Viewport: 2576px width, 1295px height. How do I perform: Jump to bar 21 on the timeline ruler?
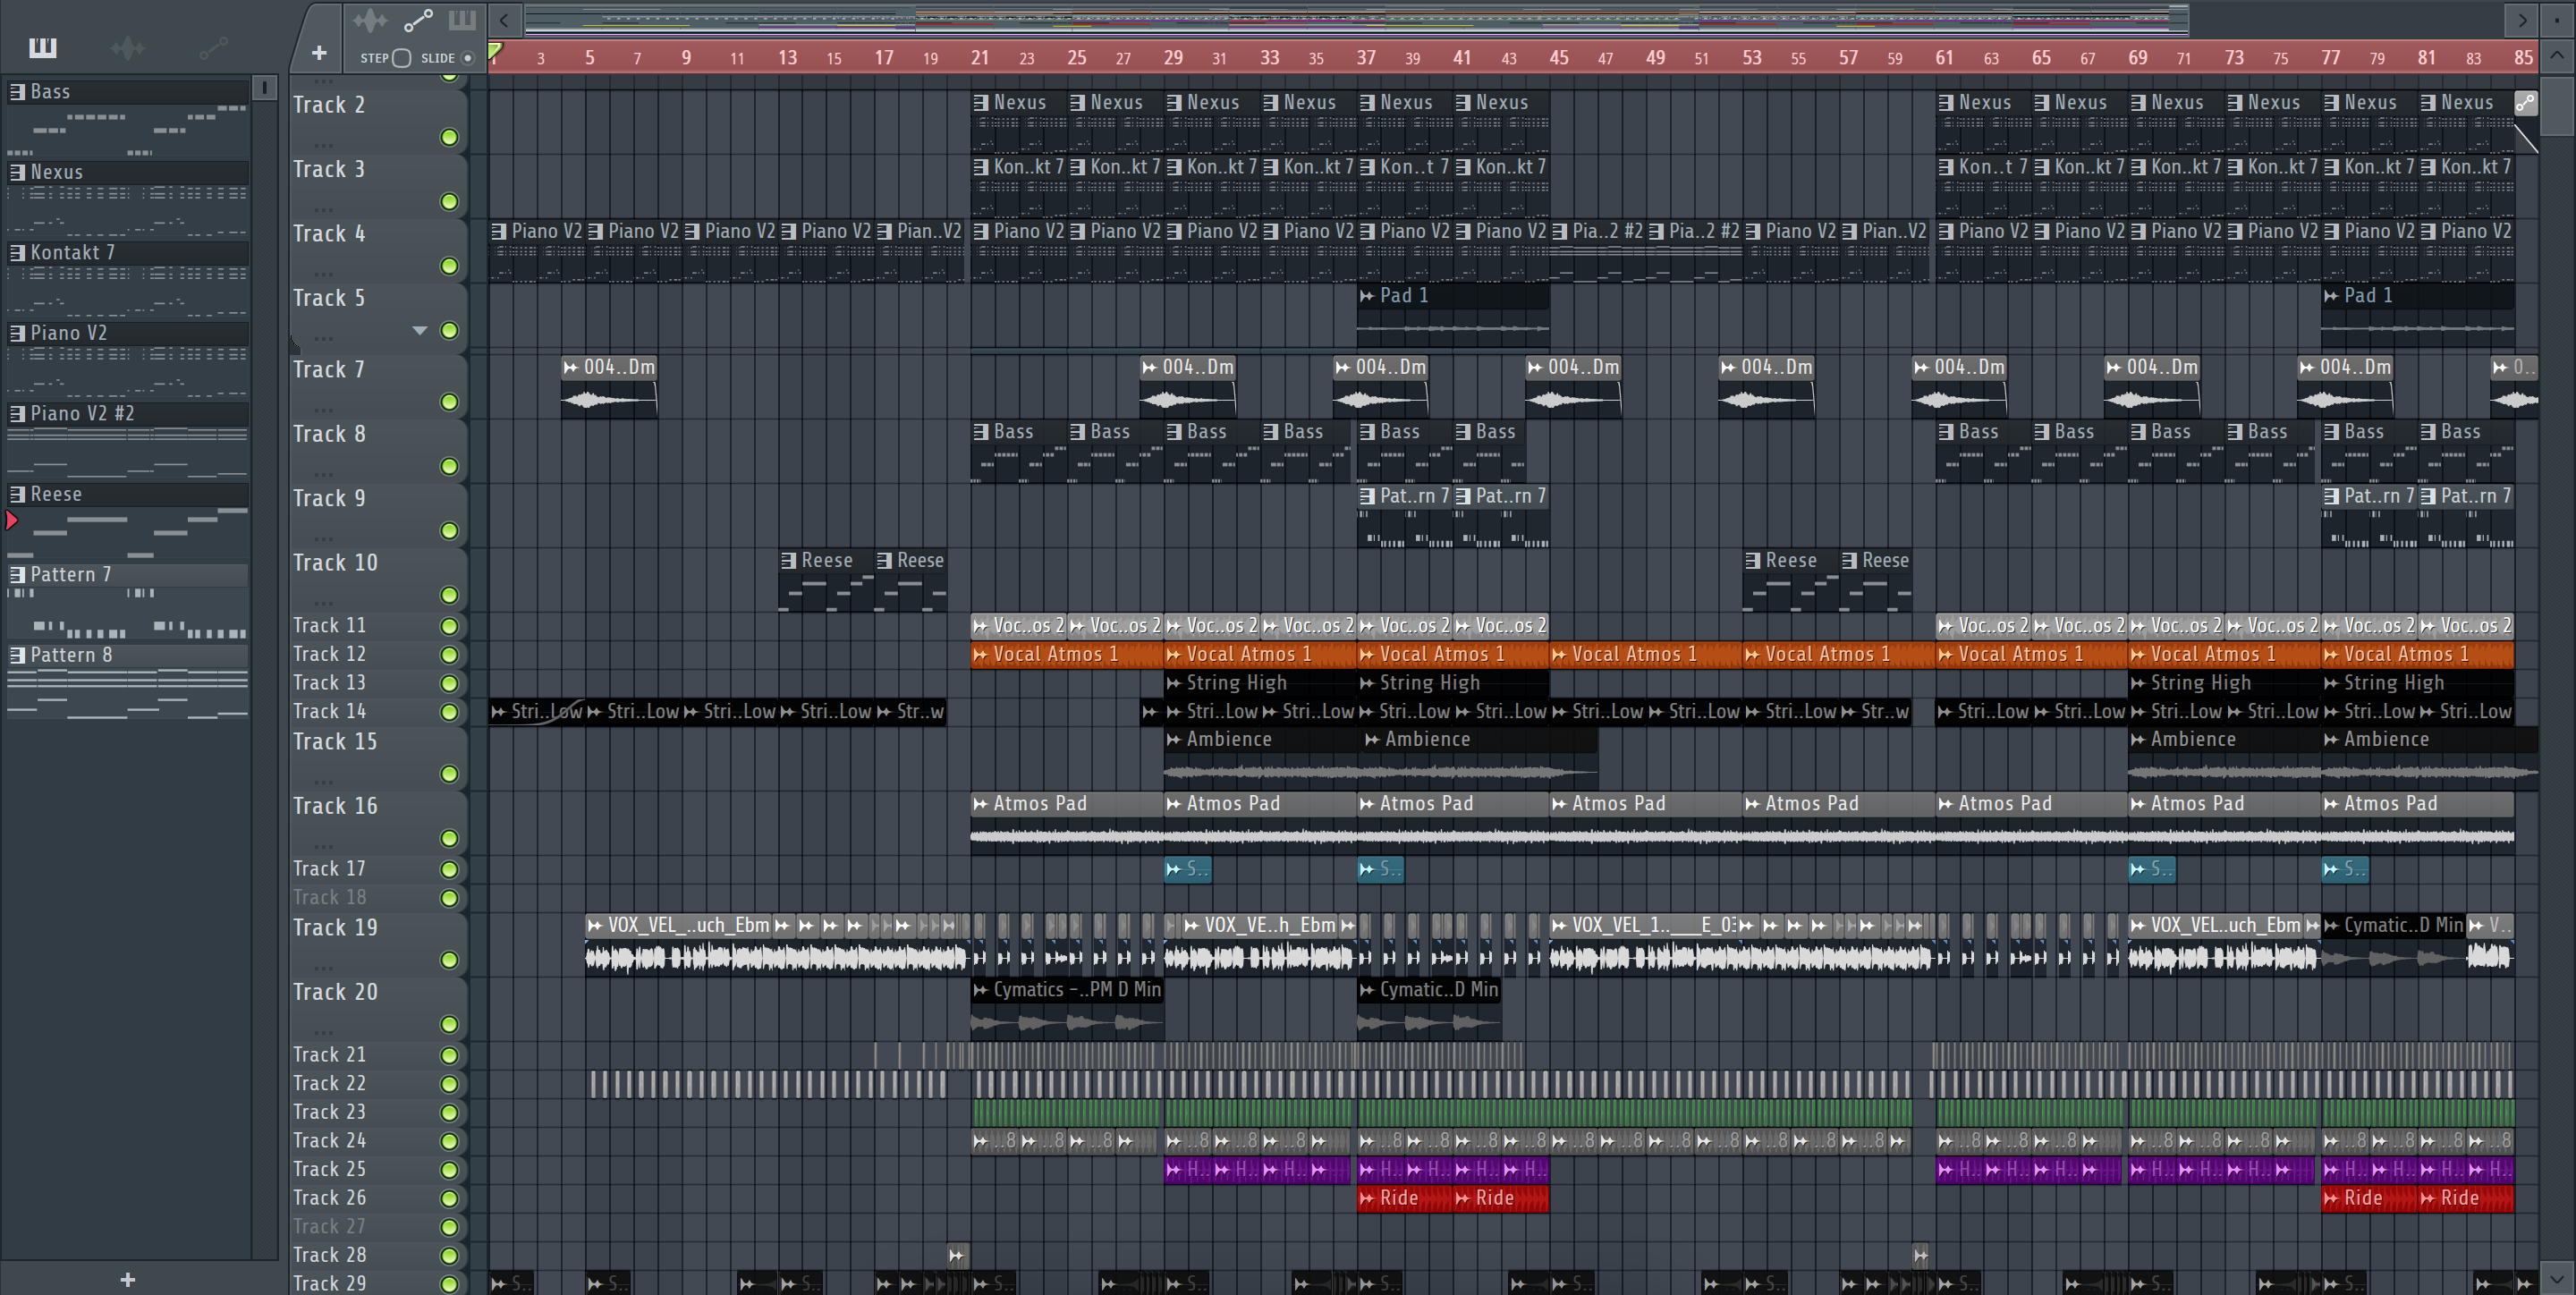click(980, 57)
